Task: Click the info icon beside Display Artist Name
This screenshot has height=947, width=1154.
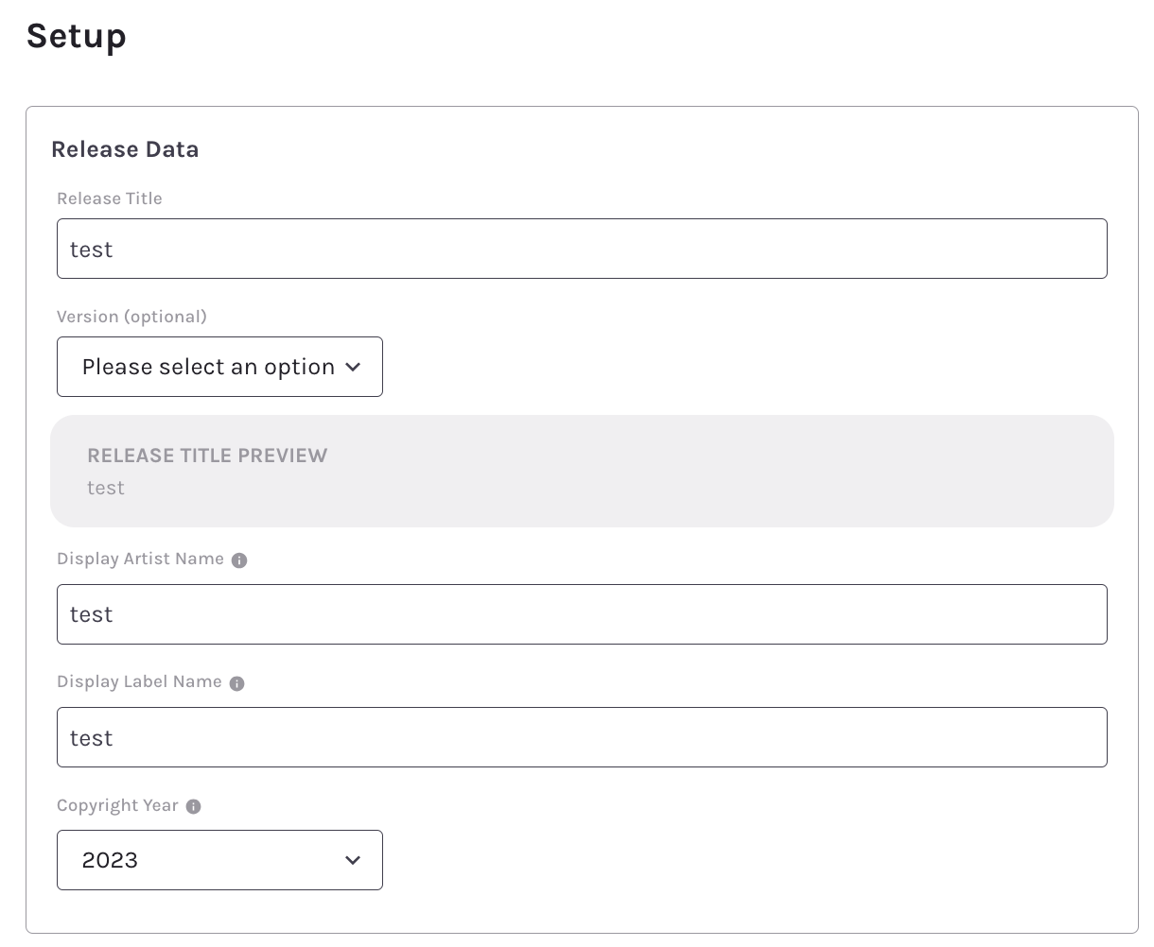Action: point(239,560)
